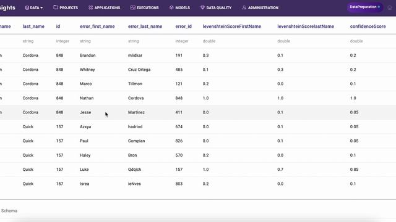Click the cell containing Isrea

85,184
